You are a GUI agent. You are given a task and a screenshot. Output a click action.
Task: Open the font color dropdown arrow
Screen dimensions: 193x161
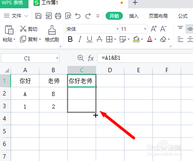tap(155, 39)
